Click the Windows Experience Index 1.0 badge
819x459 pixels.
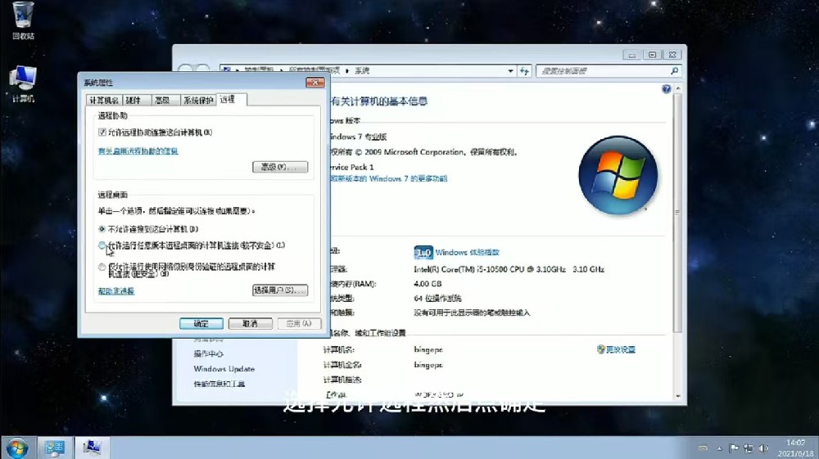click(423, 253)
